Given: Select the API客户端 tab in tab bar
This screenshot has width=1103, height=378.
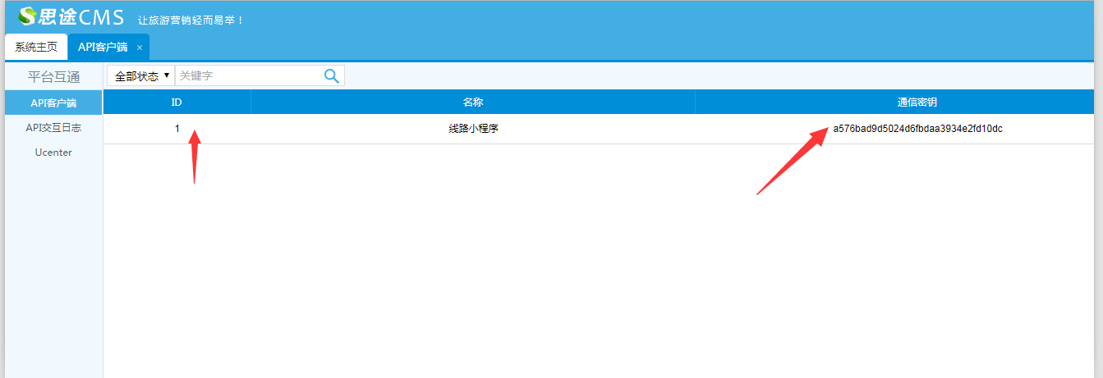Looking at the screenshot, I should click(x=103, y=47).
